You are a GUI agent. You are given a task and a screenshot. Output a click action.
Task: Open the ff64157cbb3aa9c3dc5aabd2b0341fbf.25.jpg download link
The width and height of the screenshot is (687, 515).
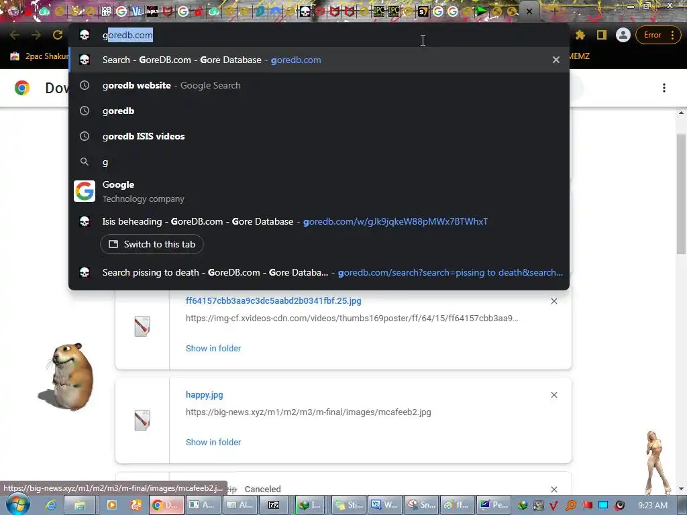pos(274,301)
